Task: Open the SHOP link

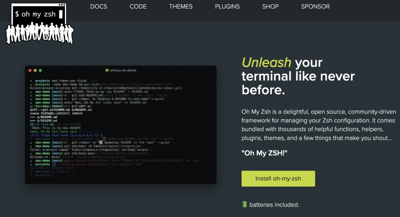Action: [x=270, y=7]
